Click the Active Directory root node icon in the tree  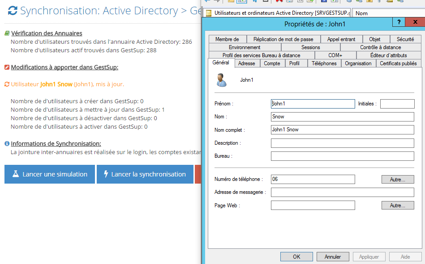pyautogui.click(x=209, y=13)
